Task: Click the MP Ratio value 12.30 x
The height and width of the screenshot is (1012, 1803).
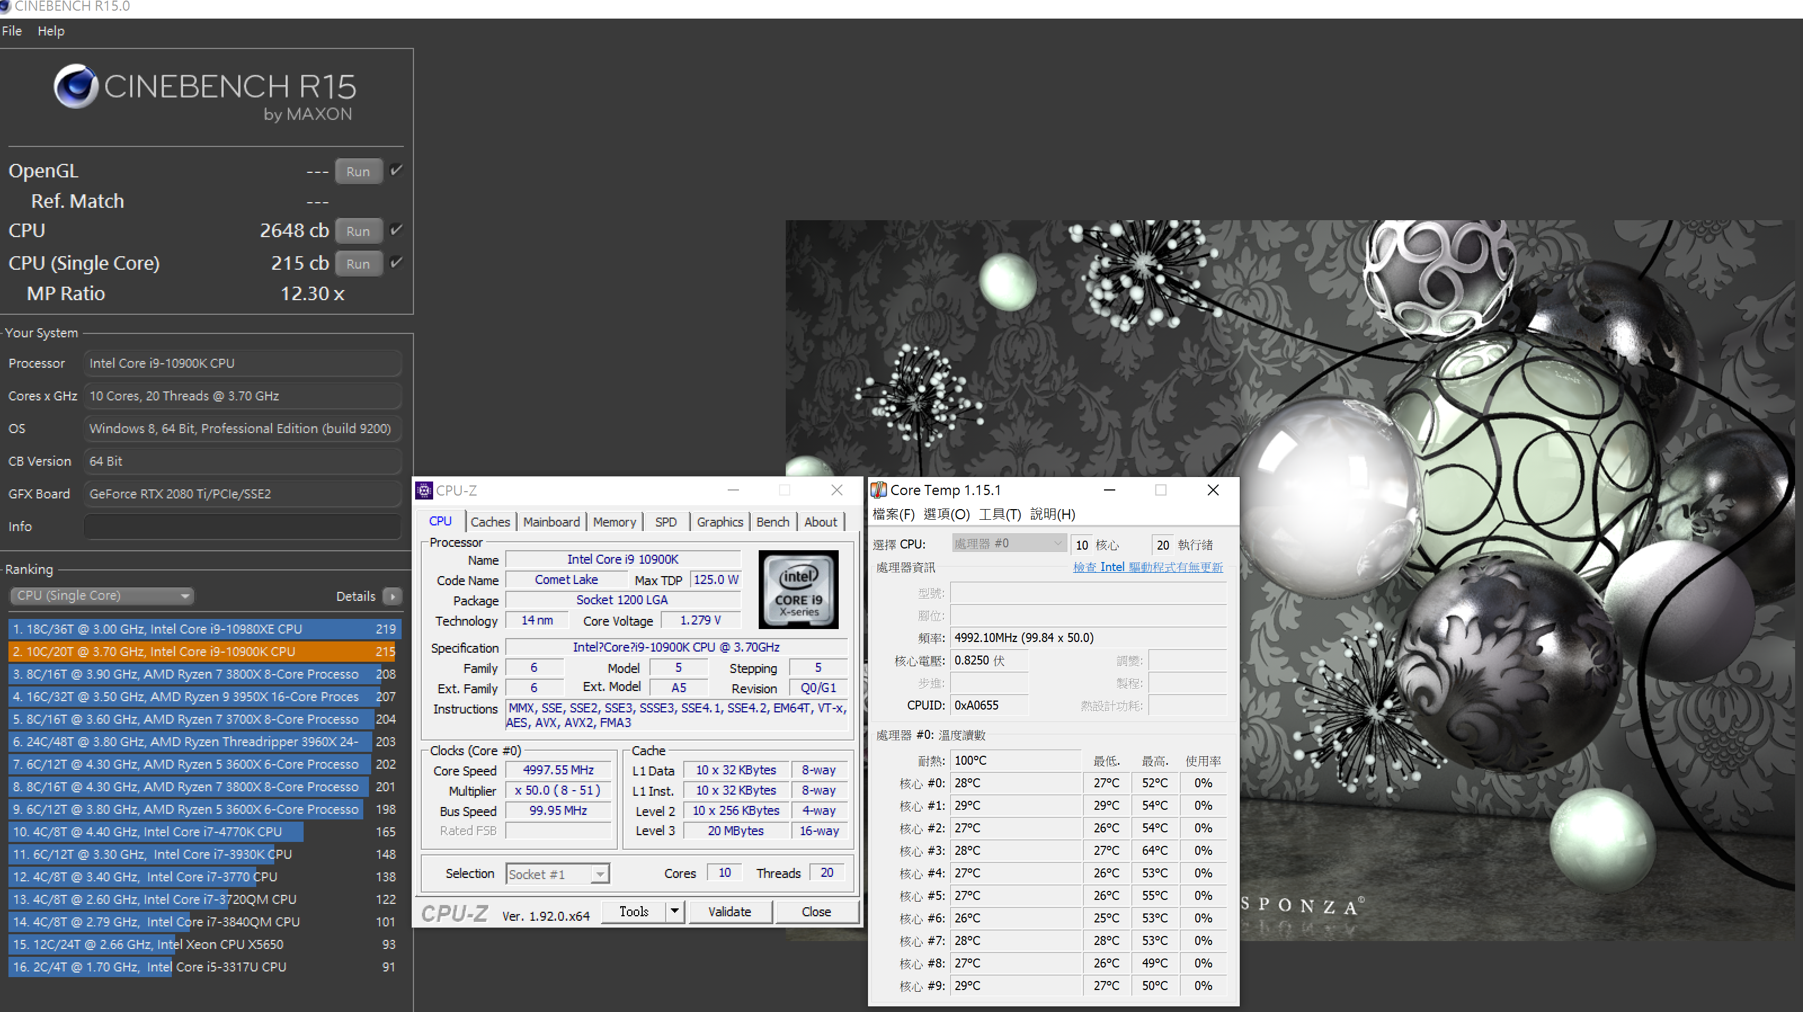Action: 312,293
